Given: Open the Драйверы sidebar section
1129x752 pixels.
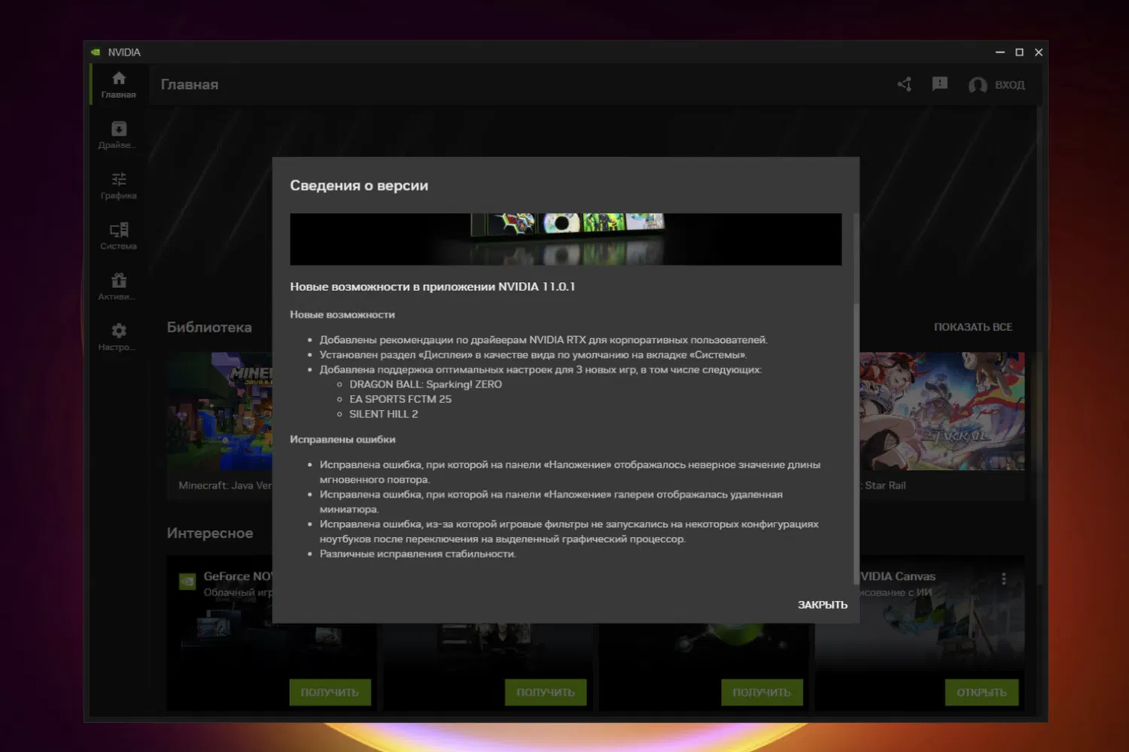Looking at the screenshot, I should tap(119, 135).
